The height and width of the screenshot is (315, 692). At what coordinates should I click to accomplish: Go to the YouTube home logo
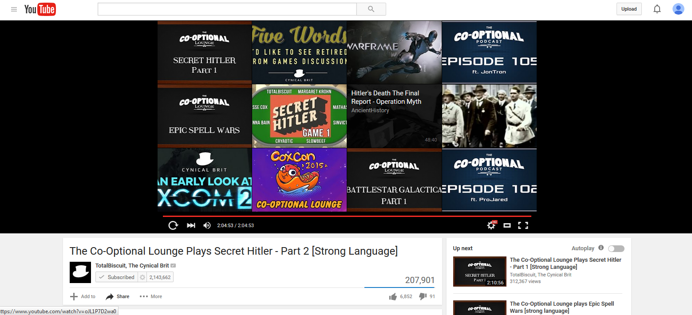(40, 9)
